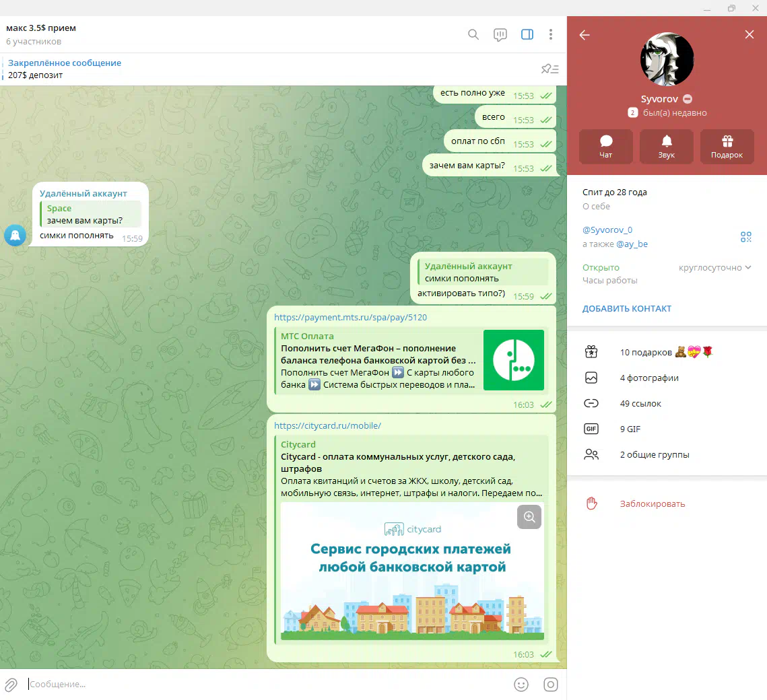Image resolution: width=767 pixels, height=700 pixels.
Task: Open the @ay_be username link
Action: pos(632,244)
